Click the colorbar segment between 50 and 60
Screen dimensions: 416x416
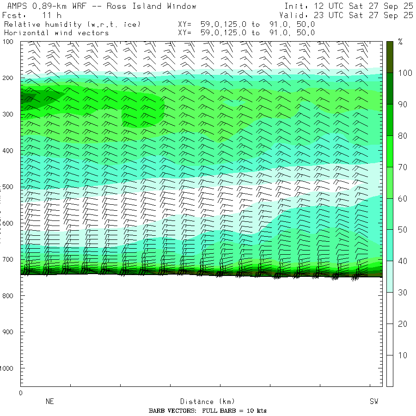pyautogui.click(x=390, y=214)
